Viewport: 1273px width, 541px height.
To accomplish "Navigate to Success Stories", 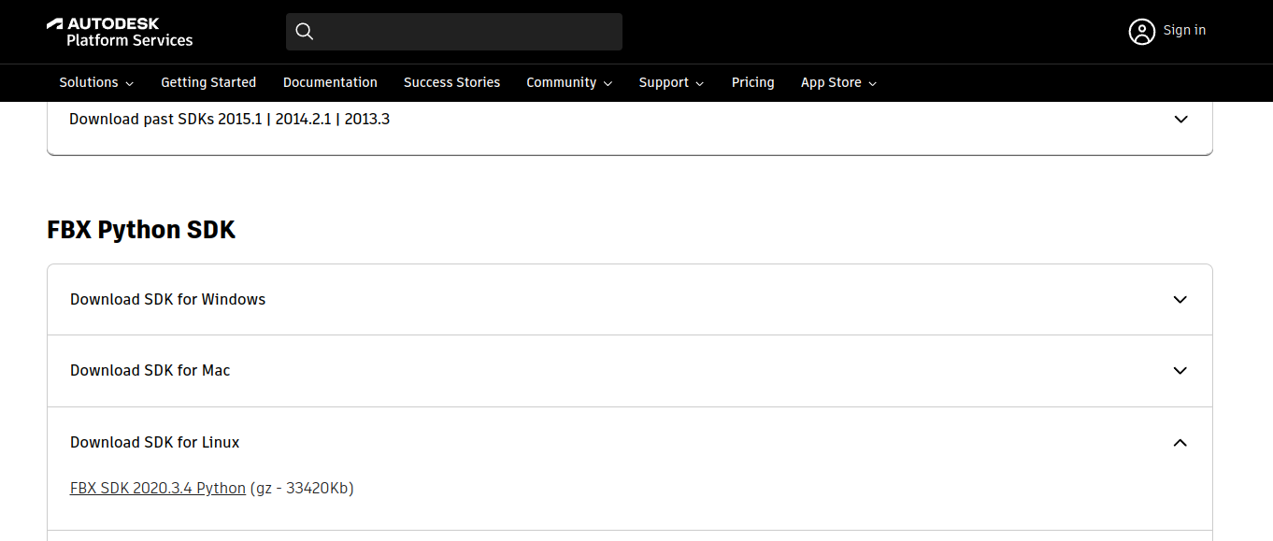I will coord(451,83).
